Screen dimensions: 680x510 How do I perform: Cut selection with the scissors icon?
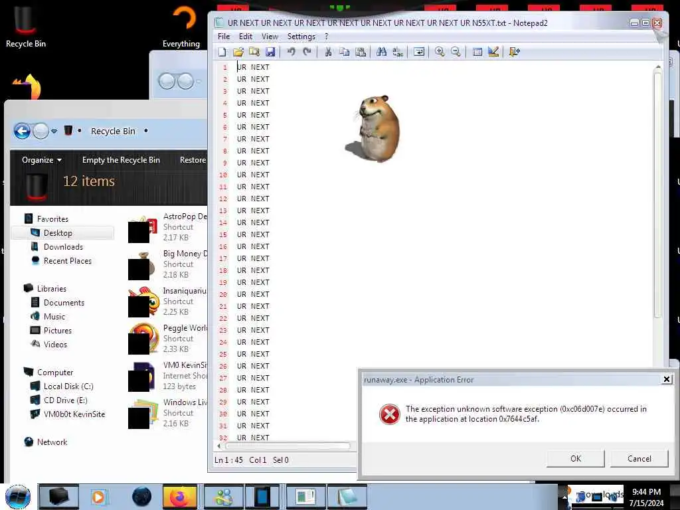tap(328, 52)
